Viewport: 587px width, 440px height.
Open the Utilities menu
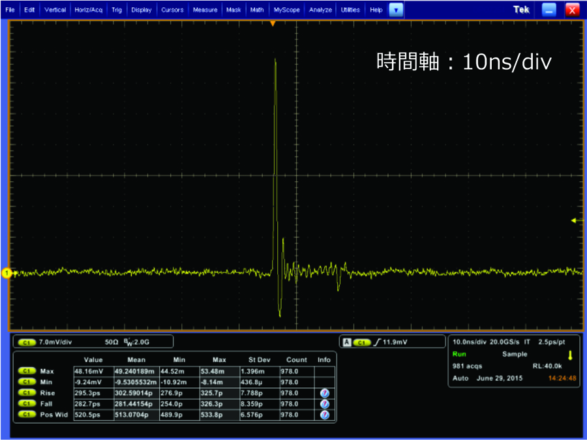click(x=350, y=10)
